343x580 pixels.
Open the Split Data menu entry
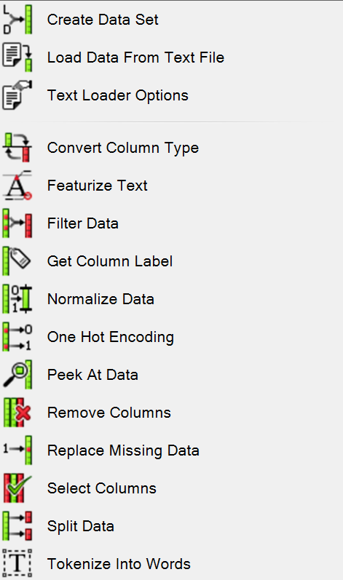pos(171,525)
